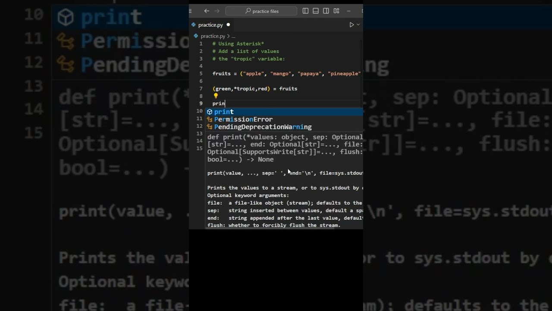Screen dimensions: 552x311
Task: Open the breadcrumb ellipsis symbol picker
Action: pos(233,36)
